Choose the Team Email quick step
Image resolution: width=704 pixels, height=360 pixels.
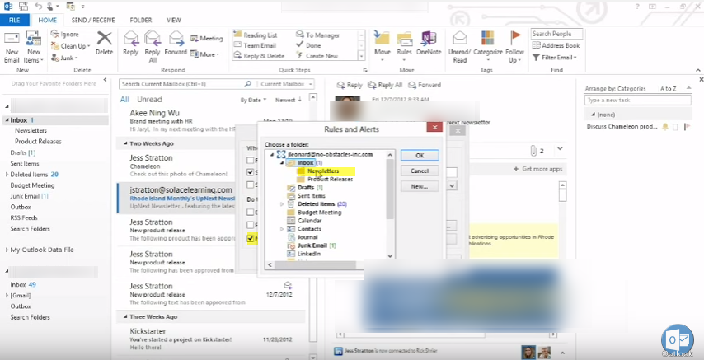coord(255,45)
